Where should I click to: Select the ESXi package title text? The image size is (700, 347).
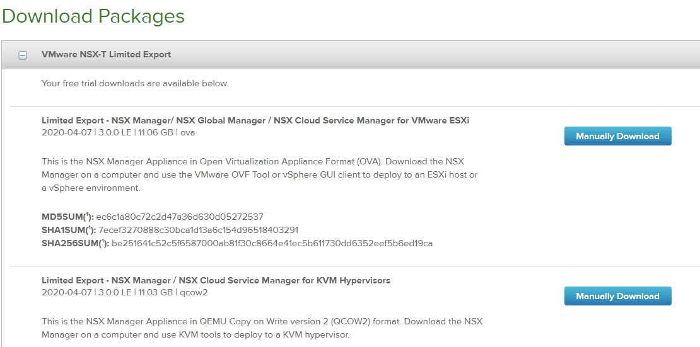click(255, 120)
